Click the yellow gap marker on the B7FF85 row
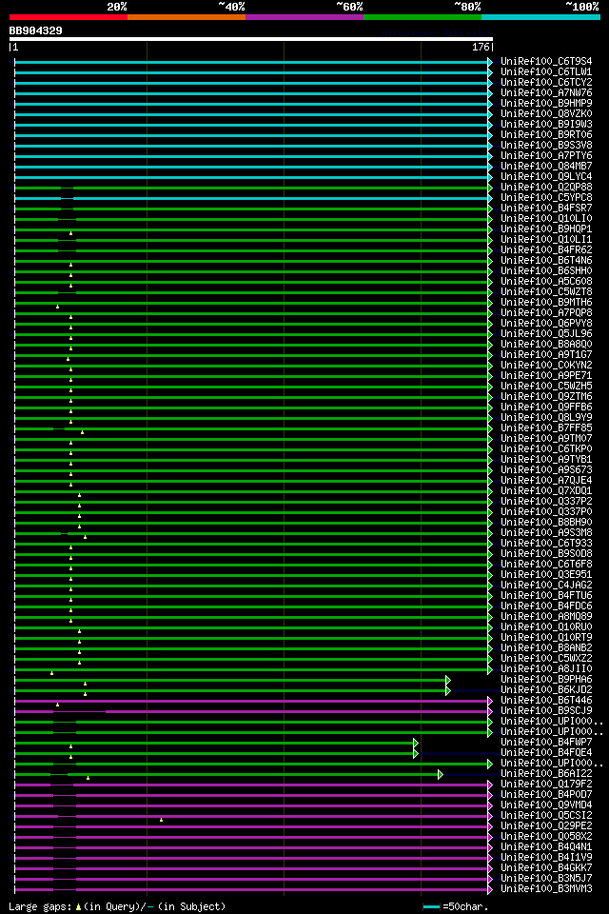 pos(82,432)
